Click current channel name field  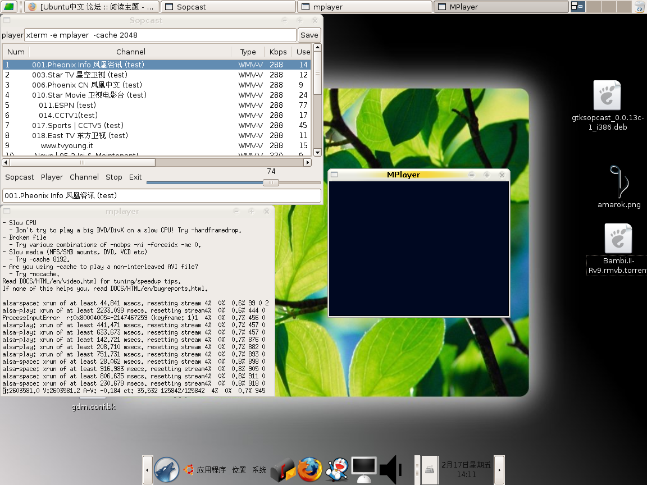pyautogui.click(x=162, y=195)
